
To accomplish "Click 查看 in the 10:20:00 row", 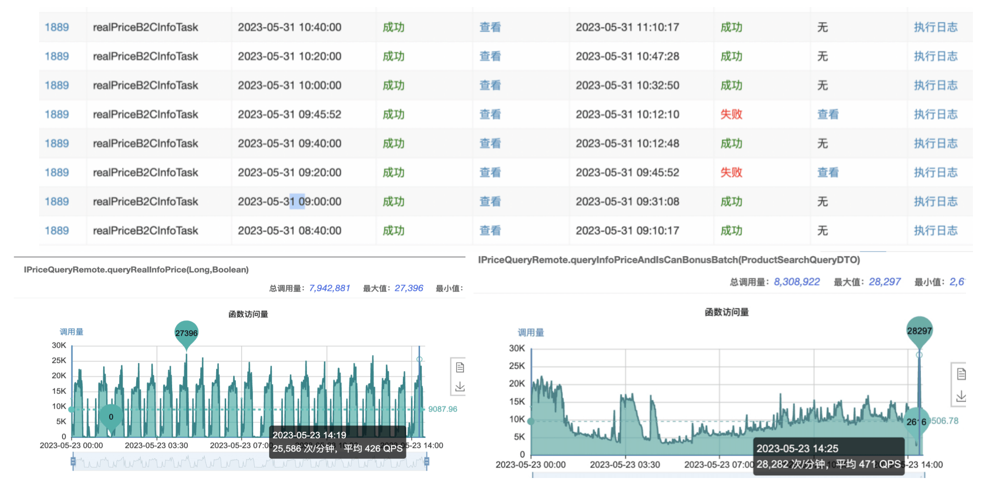I will click(490, 56).
